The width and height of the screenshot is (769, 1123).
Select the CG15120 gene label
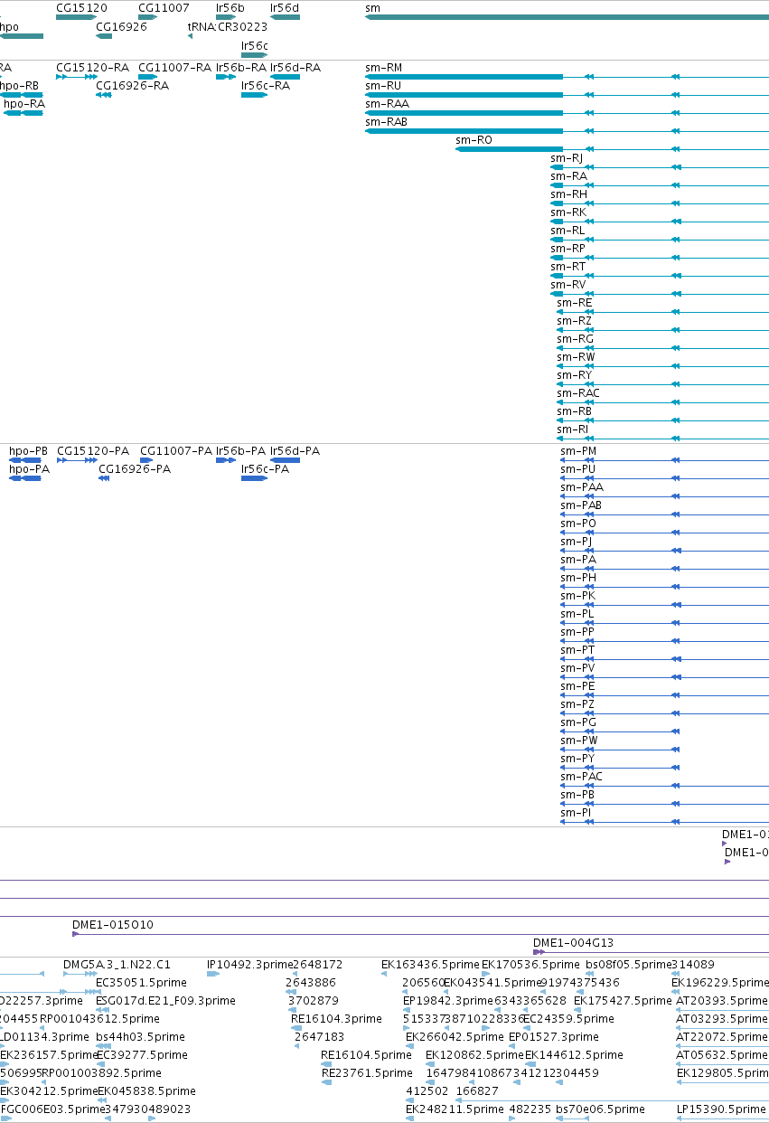click(81, 7)
